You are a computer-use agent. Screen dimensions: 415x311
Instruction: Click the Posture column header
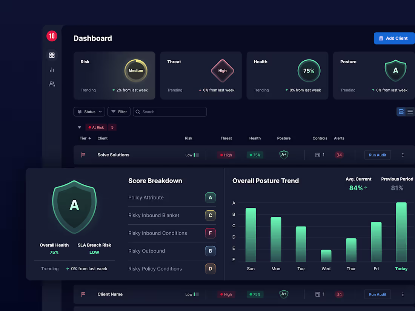click(x=284, y=138)
